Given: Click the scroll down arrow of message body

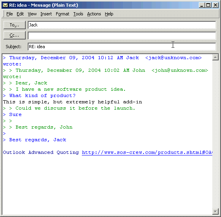Looking at the screenshot, I should [215, 211].
